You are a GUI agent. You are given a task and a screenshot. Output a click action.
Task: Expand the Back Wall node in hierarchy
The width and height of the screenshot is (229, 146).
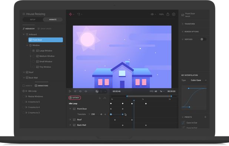pyautogui.click(x=24, y=78)
